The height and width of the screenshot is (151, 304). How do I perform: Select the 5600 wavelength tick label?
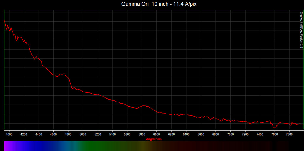click(x=127, y=134)
